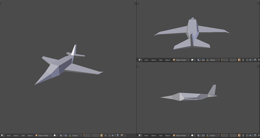The width and height of the screenshot is (260, 138).
Task: Click 3D manipulator axes icon in left viewport
Action: (x=70, y=135)
